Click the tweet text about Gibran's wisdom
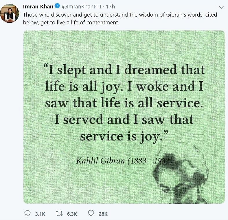The height and width of the screenshot is (220, 228). point(120,19)
